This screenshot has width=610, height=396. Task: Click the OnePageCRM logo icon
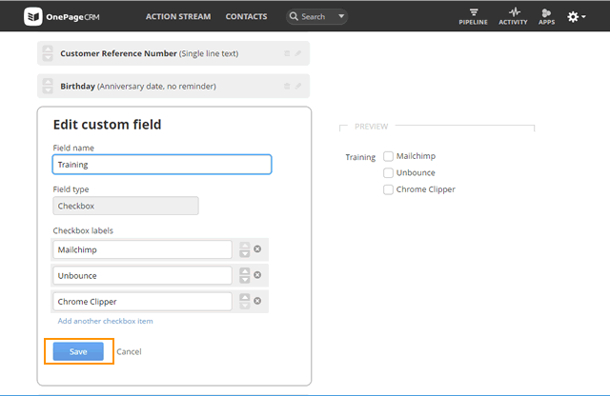click(33, 16)
